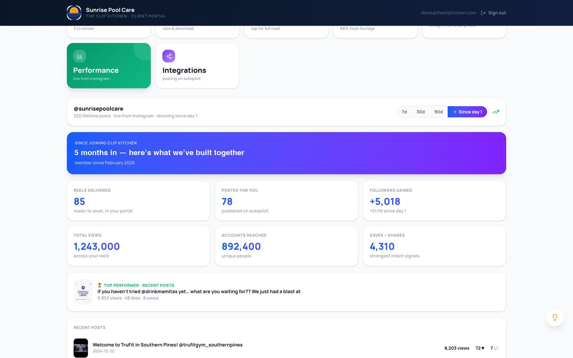Open the Welcome to TruFit post title

(168, 345)
